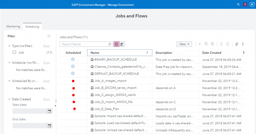Open the user profile avatar
This screenshot has width=256, height=134.
252,5
